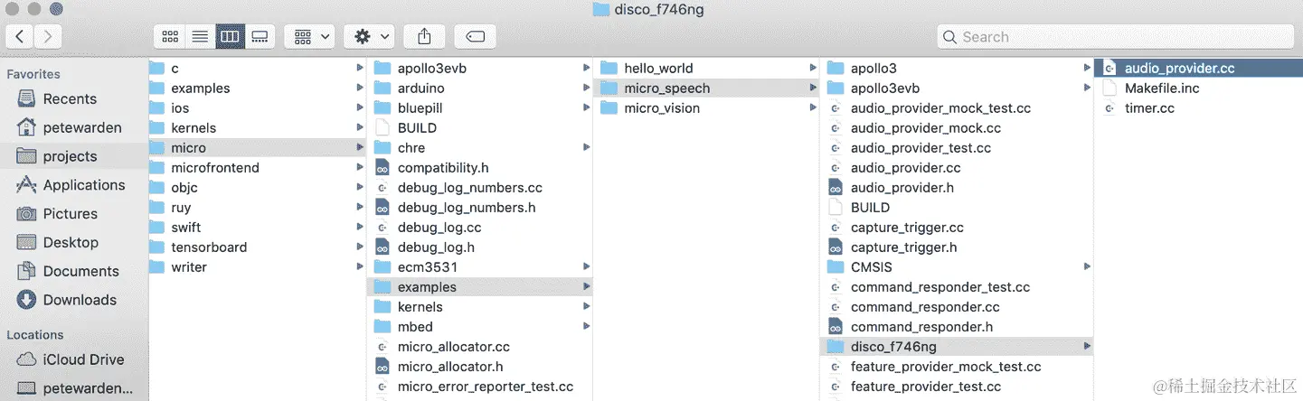Select the disco_f746ng folder
1303x401 pixels.
click(958, 346)
